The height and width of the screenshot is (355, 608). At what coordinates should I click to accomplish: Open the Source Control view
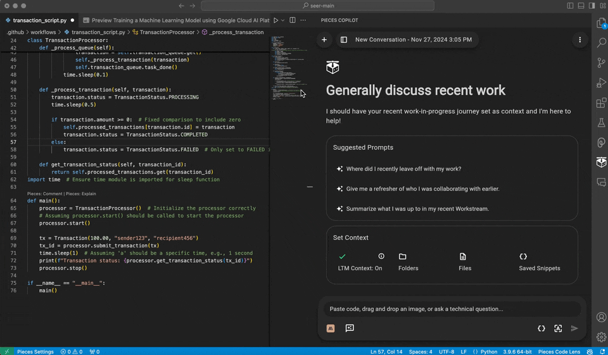click(601, 63)
